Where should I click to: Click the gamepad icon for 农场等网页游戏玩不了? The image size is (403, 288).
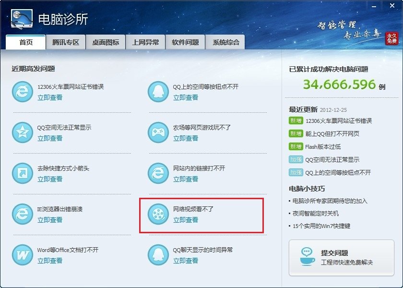point(158,131)
